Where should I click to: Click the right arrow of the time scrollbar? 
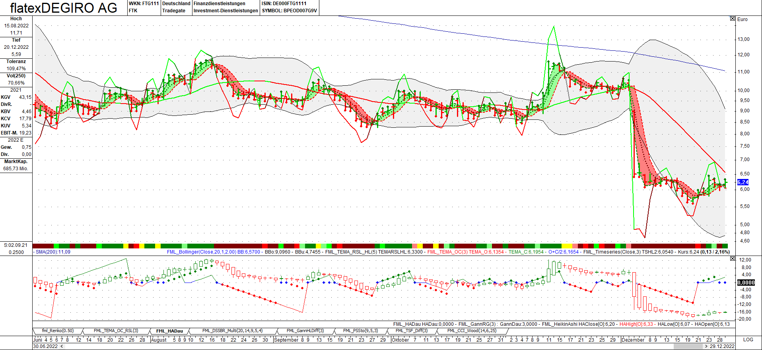click(706, 346)
